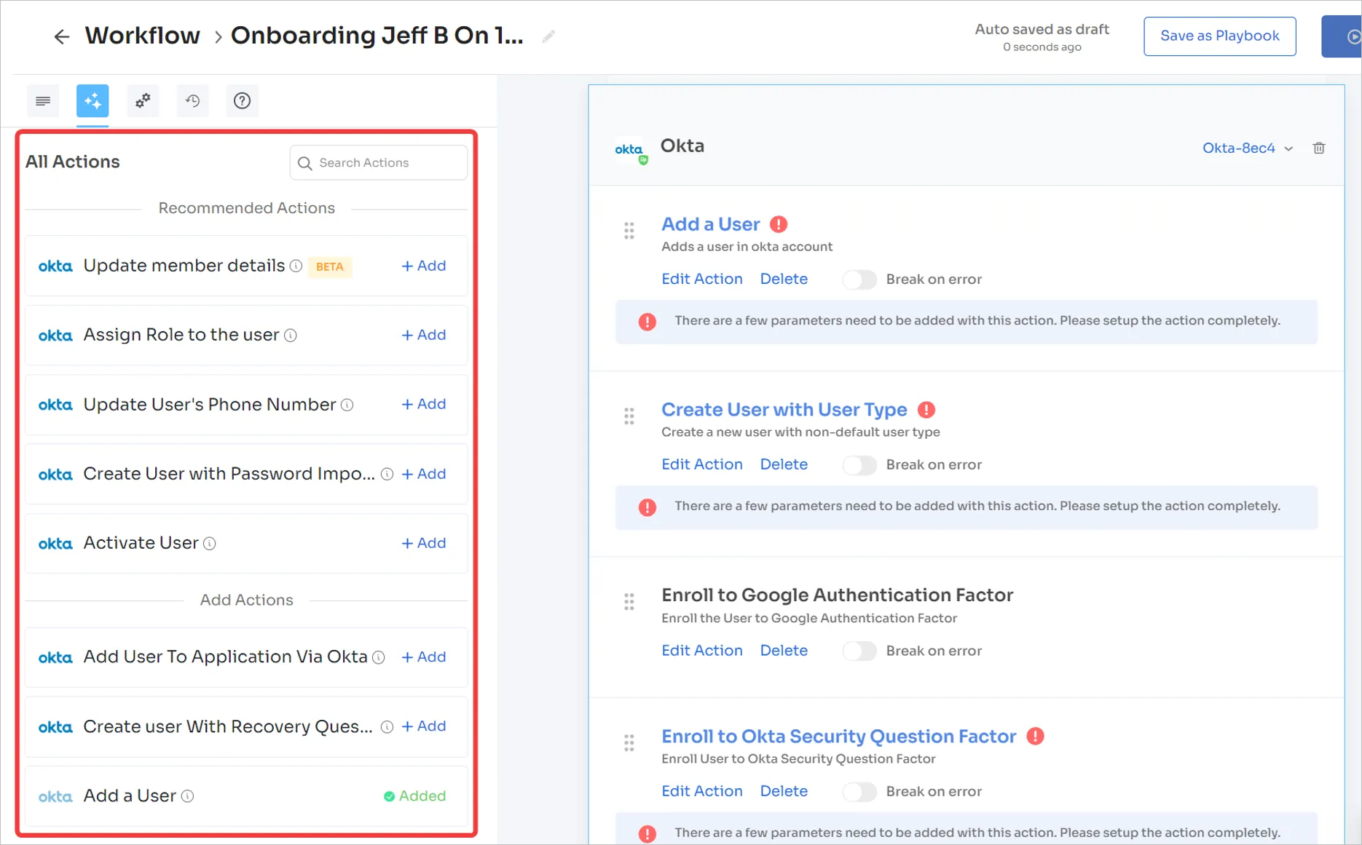Show info for Create user With Recovery Question
Screen dimensions: 1362x845
tap(387, 727)
